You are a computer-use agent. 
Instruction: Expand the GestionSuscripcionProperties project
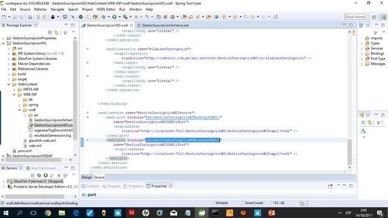click(x=3, y=38)
